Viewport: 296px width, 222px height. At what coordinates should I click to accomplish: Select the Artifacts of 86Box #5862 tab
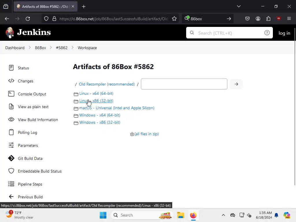[x=45, y=7]
